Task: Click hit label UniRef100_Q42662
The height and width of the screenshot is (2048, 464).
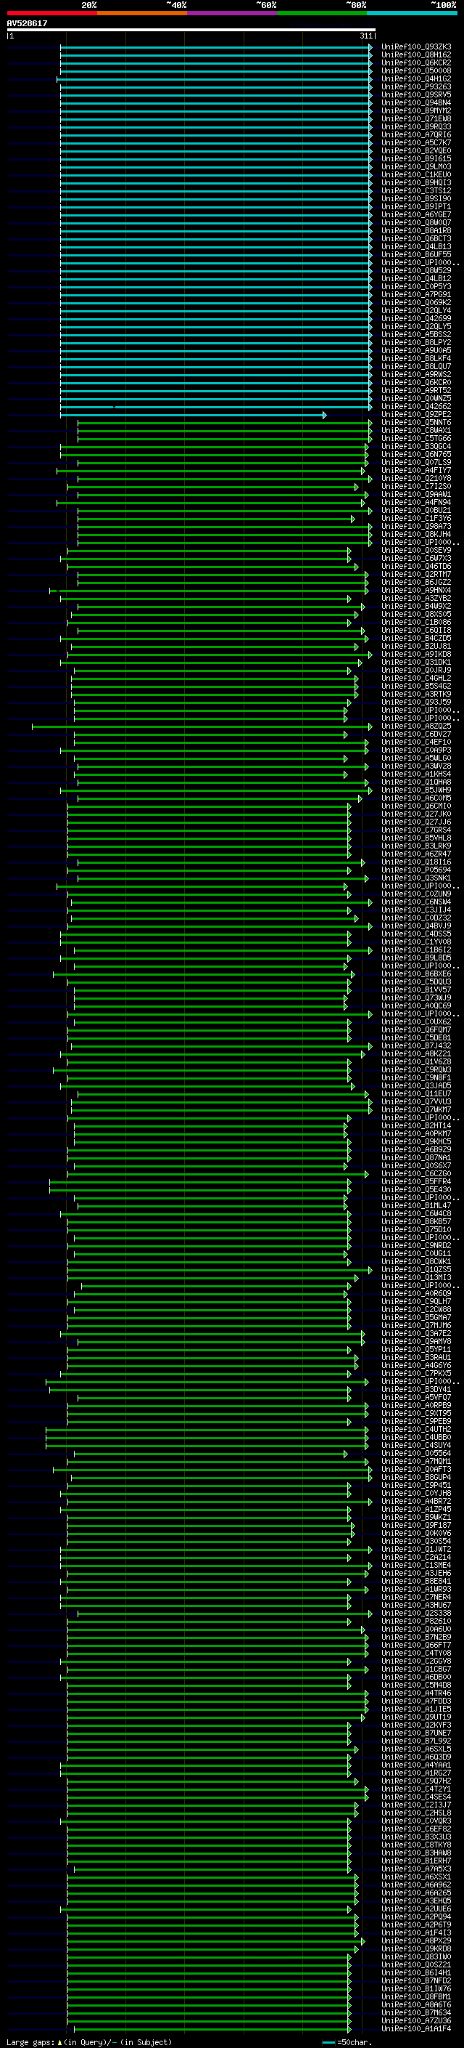Action: (416, 406)
